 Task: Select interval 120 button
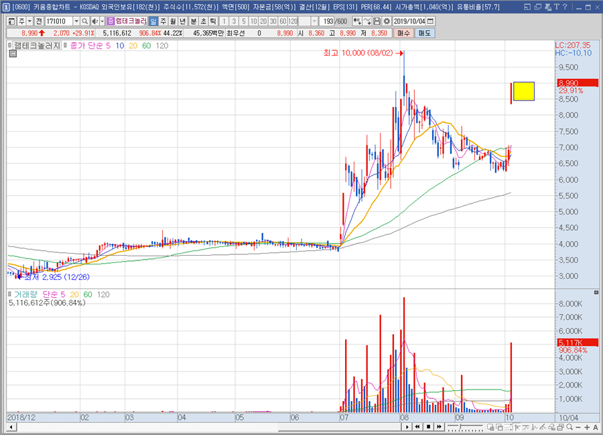tap(293, 21)
